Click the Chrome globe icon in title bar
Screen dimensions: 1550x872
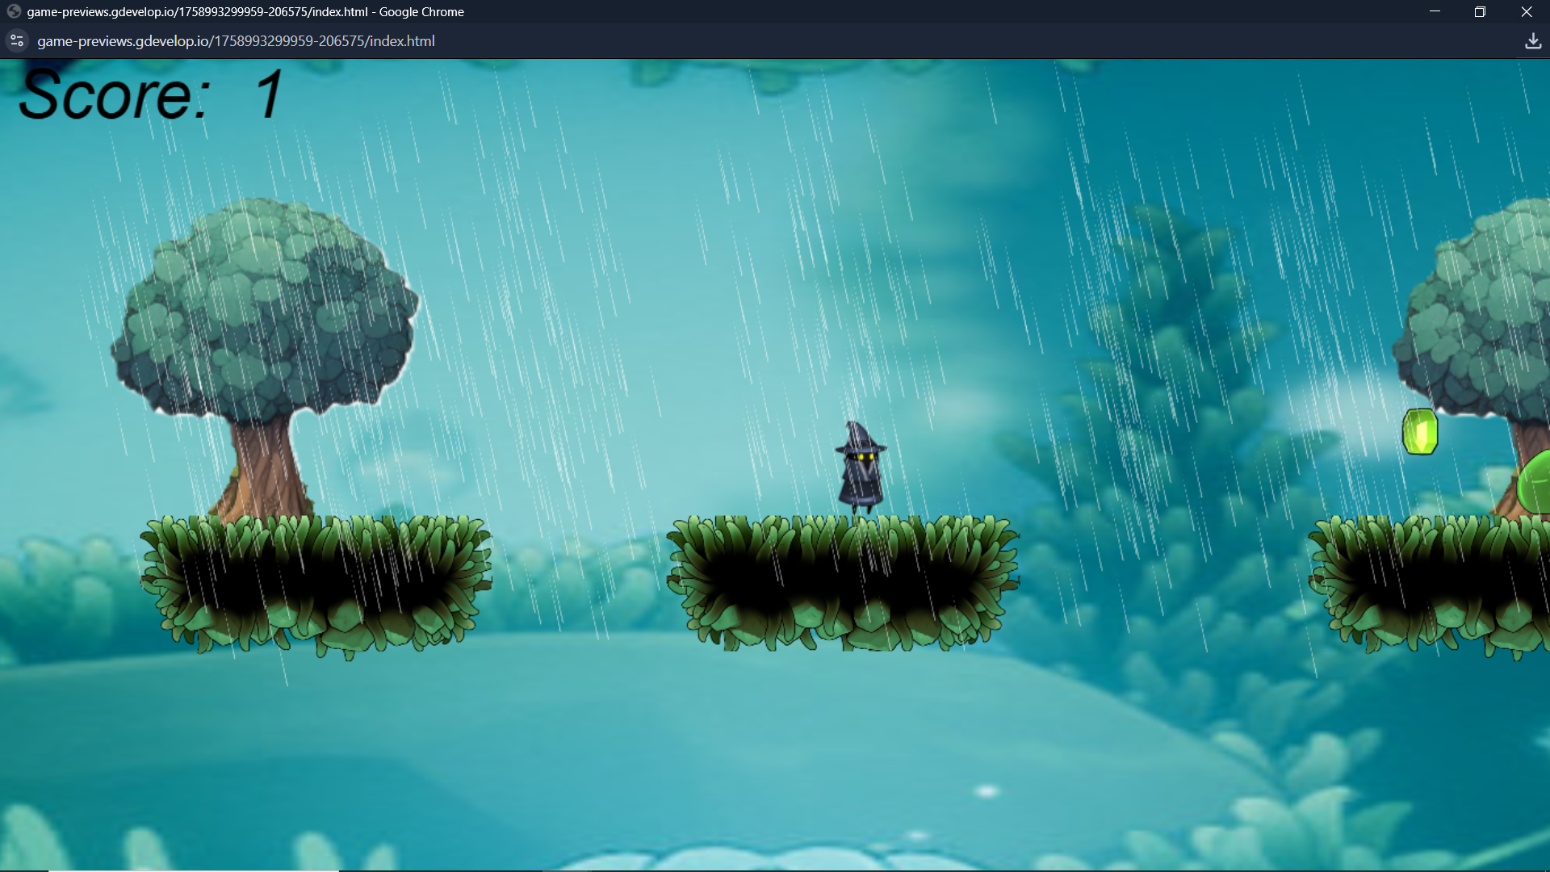tap(14, 11)
